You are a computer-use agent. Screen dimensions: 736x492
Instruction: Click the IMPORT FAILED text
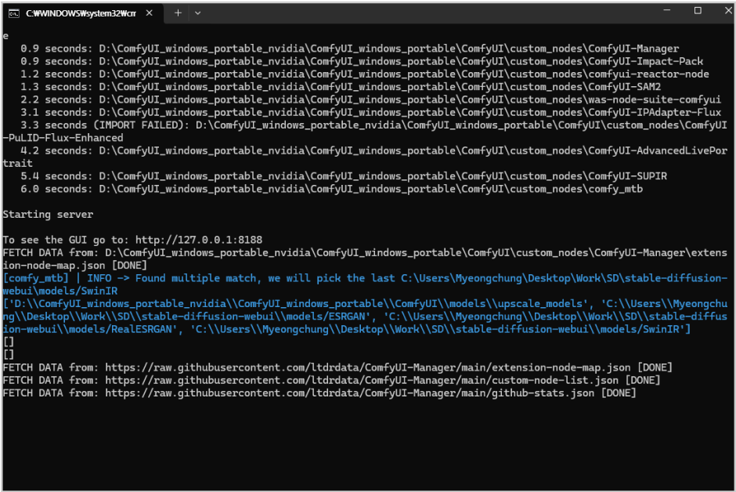pyautogui.click(x=139, y=125)
